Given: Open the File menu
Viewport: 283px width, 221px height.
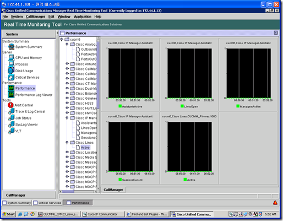Looking at the screenshot, I should [5, 17].
